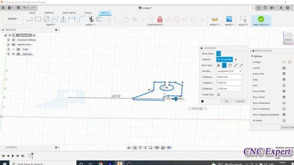Expand the Document Settings tree node
294x165 pixels.
[8, 40]
